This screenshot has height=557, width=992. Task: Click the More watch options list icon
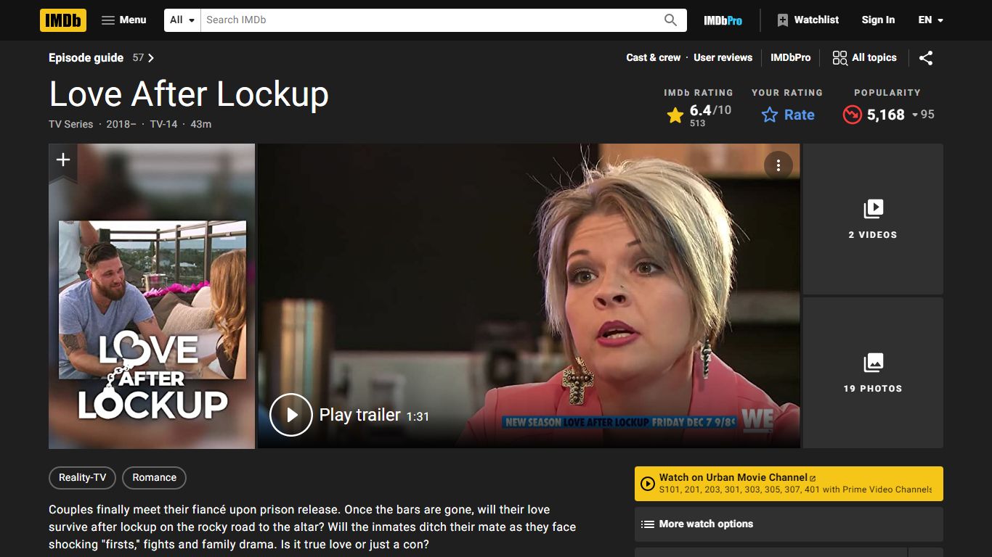pyautogui.click(x=647, y=524)
